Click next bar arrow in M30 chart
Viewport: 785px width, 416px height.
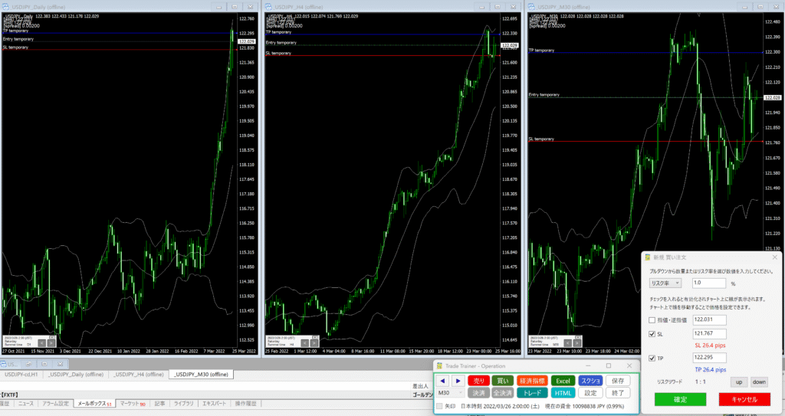point(576,343)
